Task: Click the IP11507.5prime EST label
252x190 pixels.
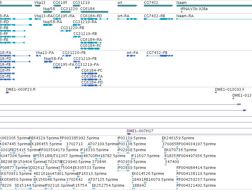Action: click(145, 156)
